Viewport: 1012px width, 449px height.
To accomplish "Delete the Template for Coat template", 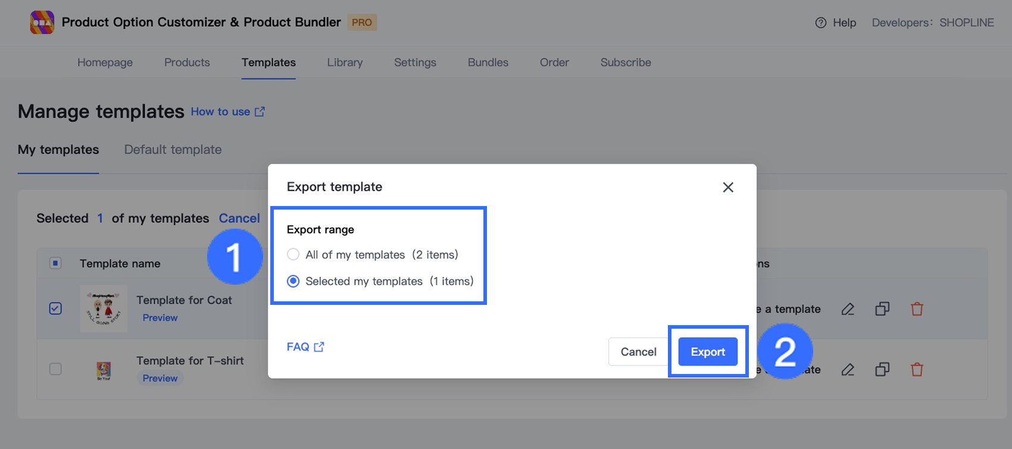I will point(917,309).
